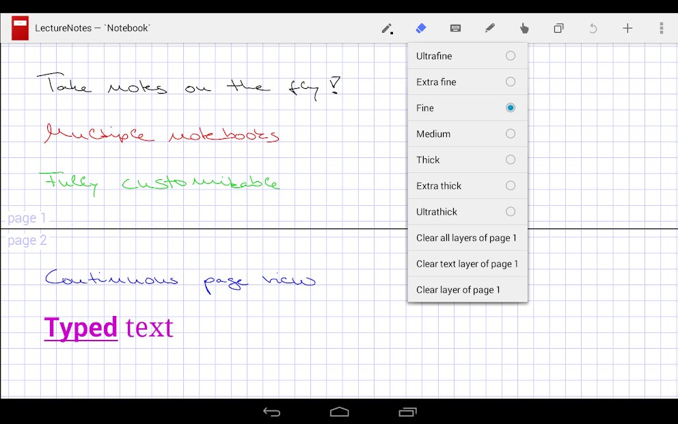Choose the Medium eraser thickness
Viewport: 678px width, 424px height.
point(467,133)
